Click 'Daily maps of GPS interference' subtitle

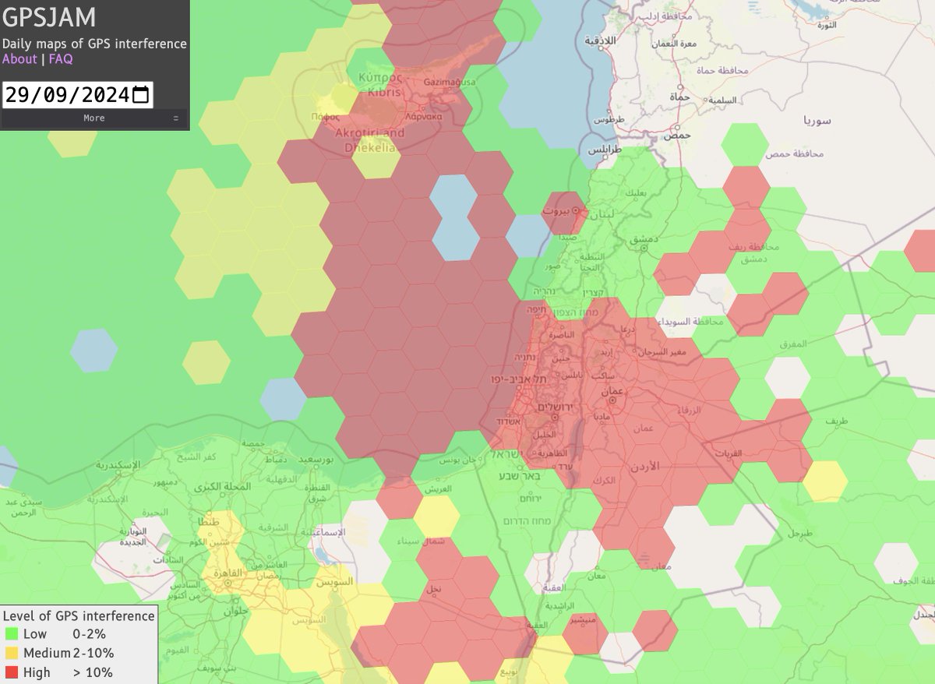coord(94,44)
